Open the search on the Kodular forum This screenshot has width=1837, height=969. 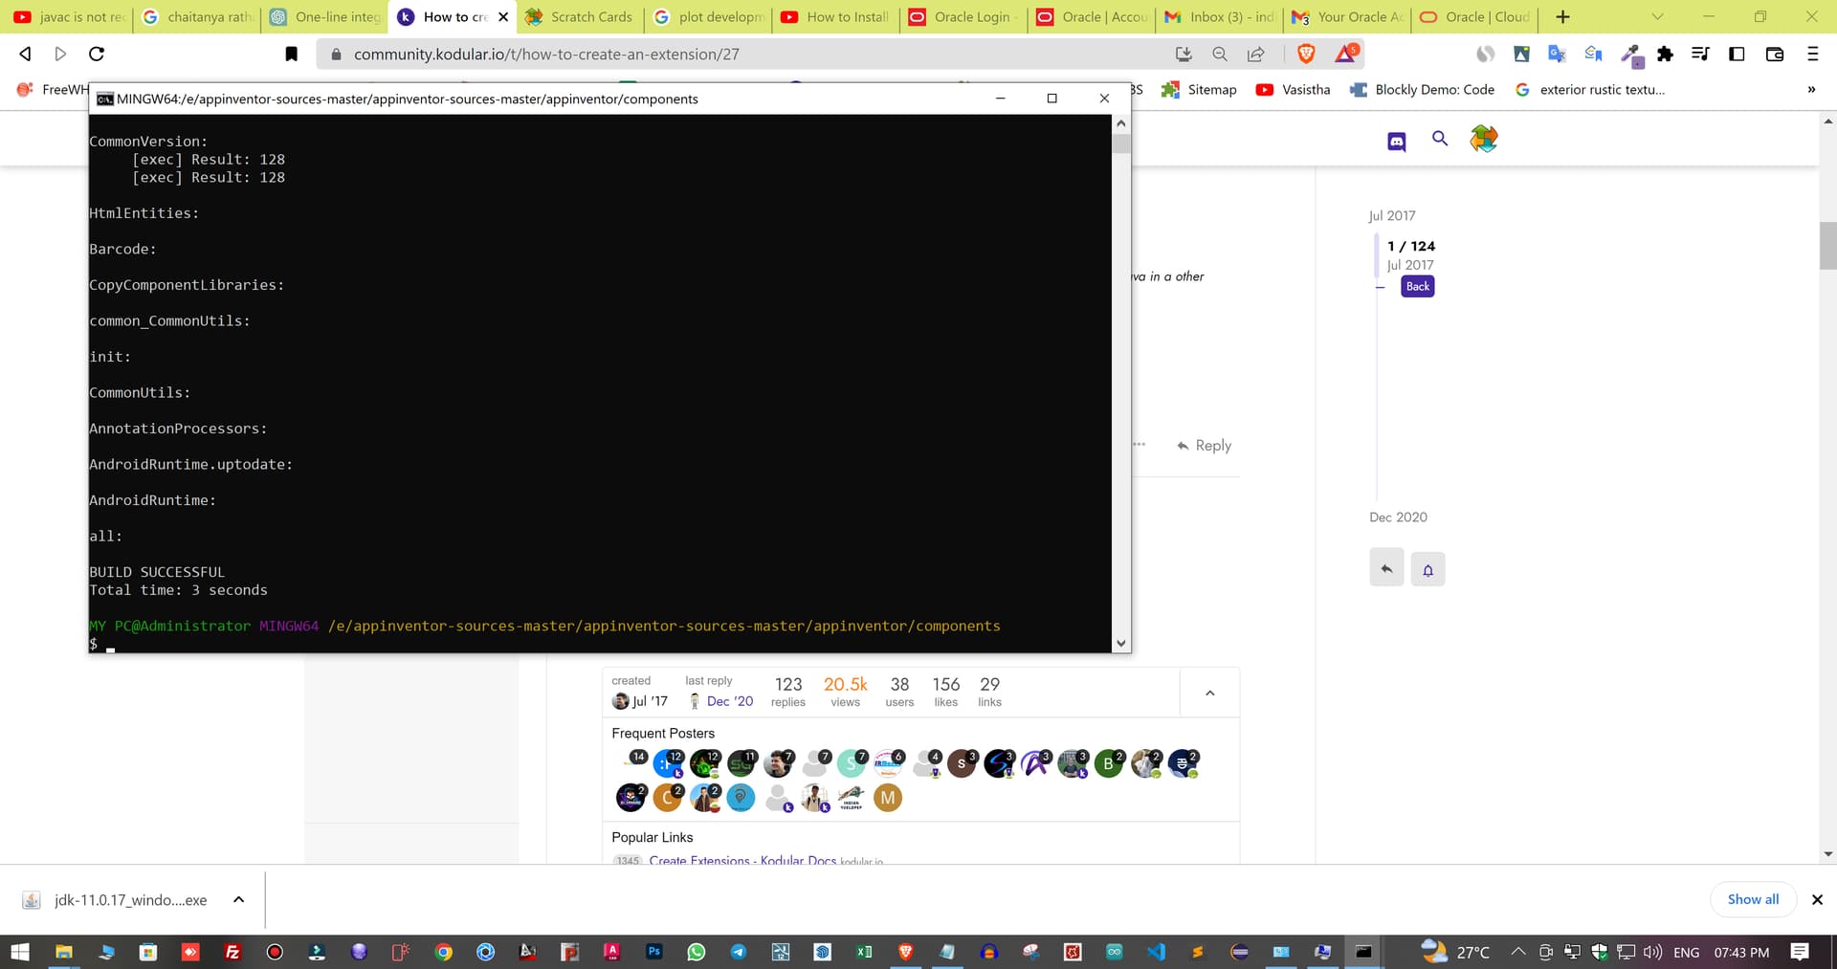1440,140
